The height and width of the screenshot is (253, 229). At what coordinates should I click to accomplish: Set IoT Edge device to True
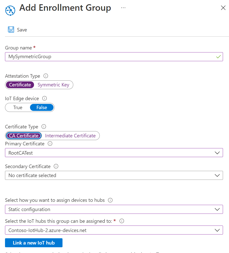pos(18,107)
